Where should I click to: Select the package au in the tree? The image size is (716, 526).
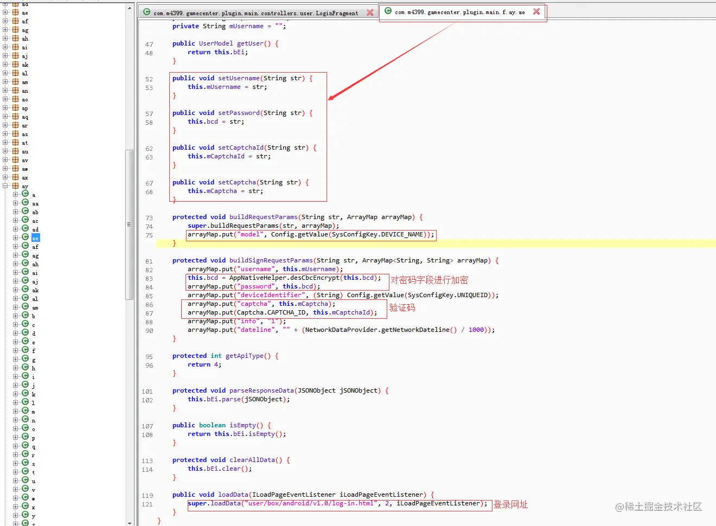click(x=25, y=151)
